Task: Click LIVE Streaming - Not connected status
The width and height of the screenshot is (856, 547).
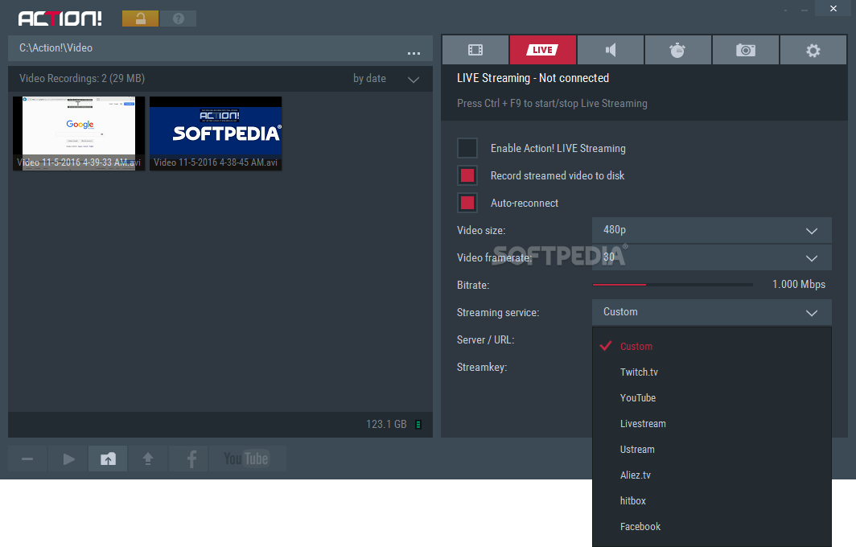Action: [533, 78]
